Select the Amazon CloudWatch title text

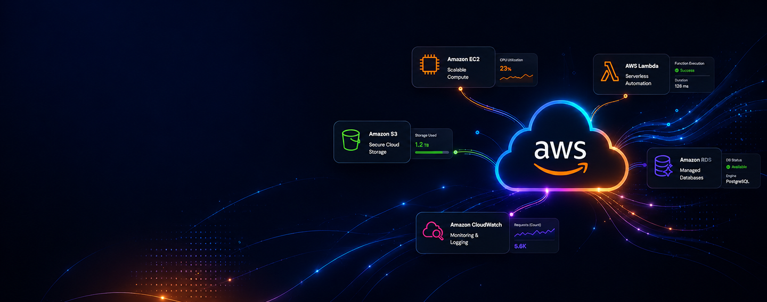pos(476,225)
